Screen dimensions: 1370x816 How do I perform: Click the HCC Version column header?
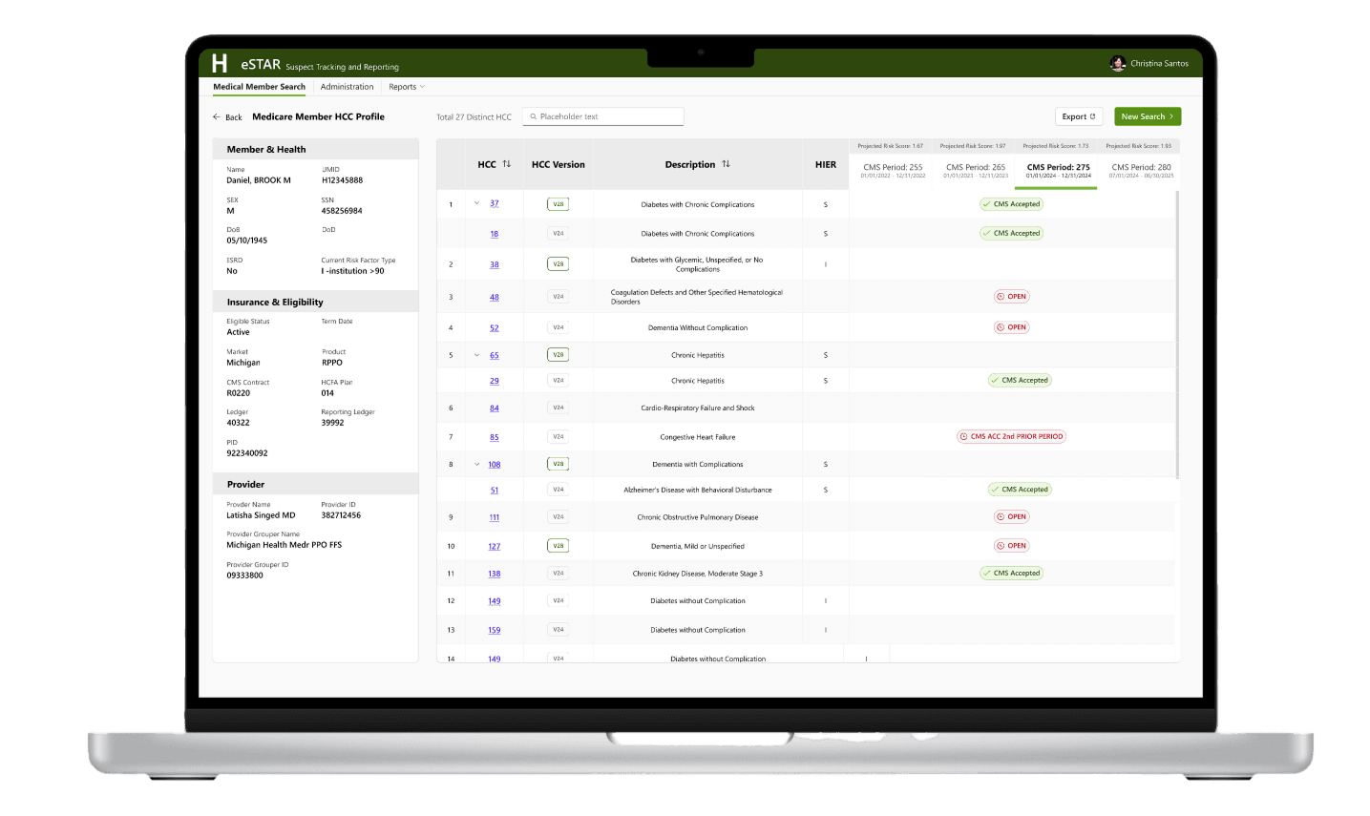[559, 164]
